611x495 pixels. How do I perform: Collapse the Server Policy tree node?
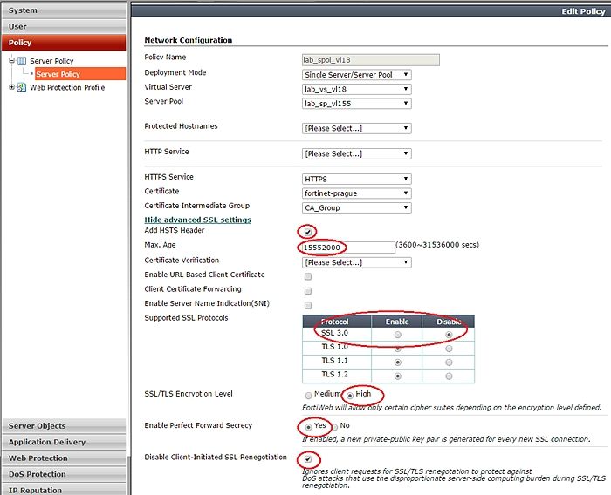click(11, 60)
